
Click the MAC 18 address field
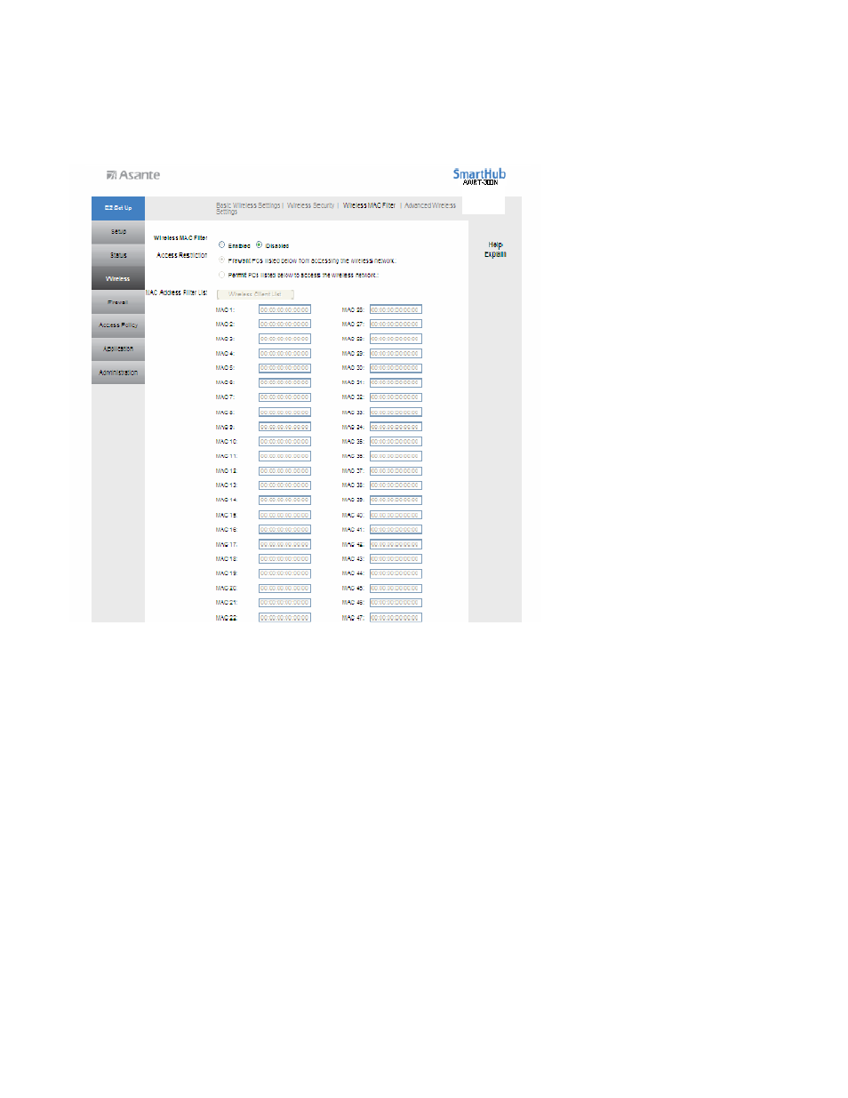tap(284, 559)
